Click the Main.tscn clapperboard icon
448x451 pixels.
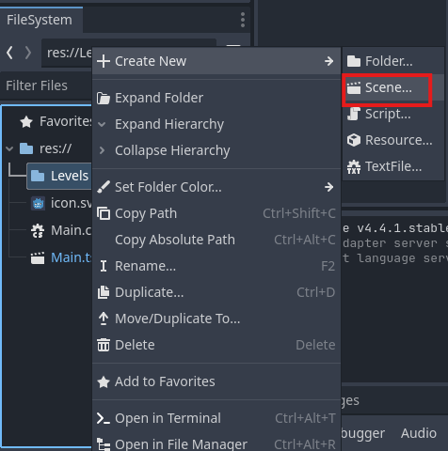[38, 258]
